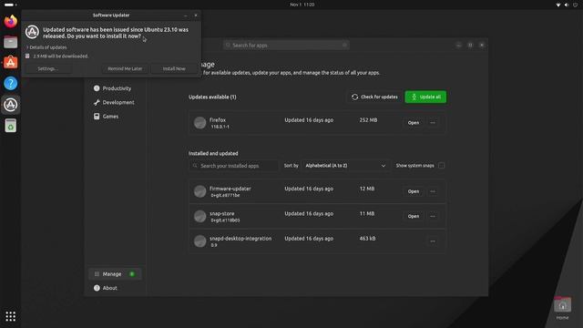
Task: Open more options for snapd-desktop-integration row
Action: (x=433, y=241)
